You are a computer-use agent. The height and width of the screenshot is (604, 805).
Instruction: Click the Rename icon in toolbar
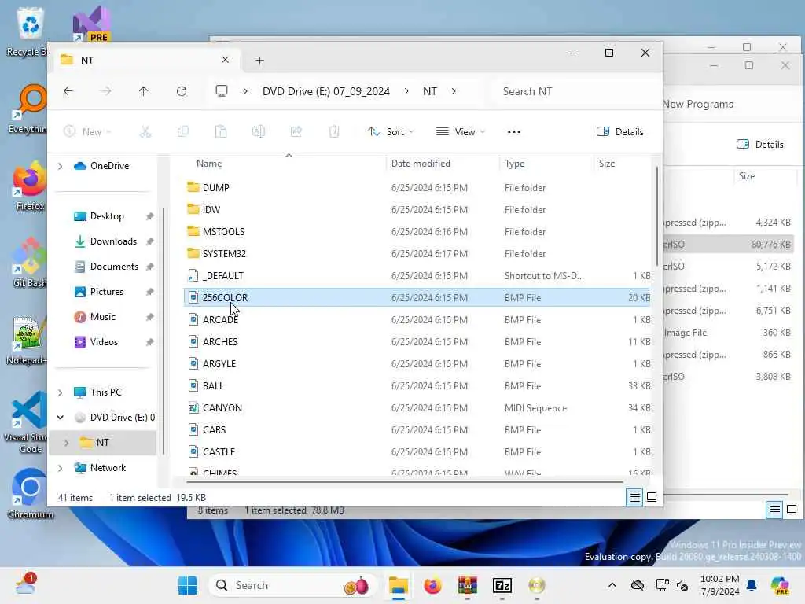coord(258,132)
